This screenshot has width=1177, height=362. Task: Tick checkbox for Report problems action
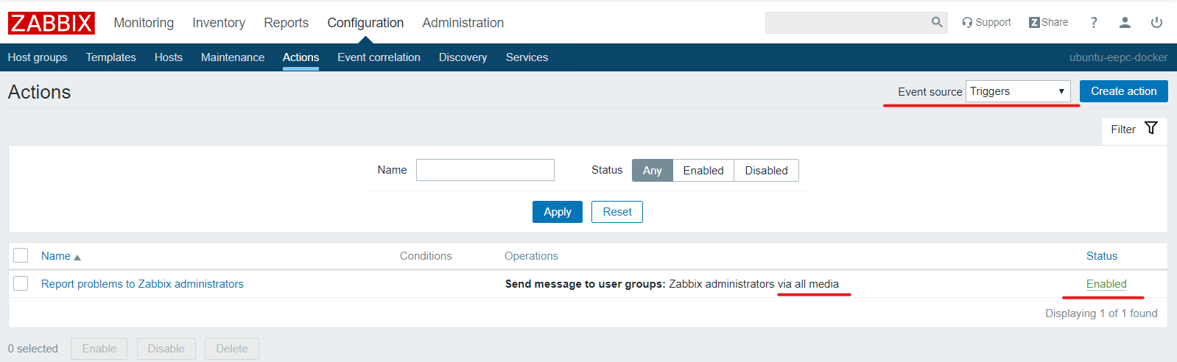tap(21, 283)
